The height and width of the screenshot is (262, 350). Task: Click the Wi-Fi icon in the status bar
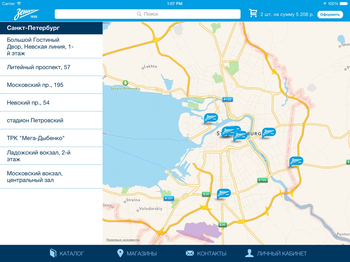pos(19,4)
